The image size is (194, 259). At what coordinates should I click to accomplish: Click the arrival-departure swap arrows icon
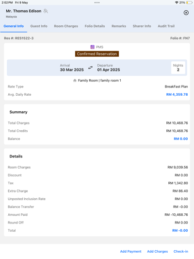pos(90,68)
